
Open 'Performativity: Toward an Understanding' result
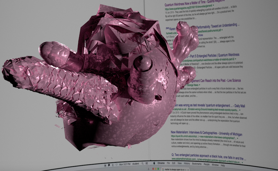218,26
